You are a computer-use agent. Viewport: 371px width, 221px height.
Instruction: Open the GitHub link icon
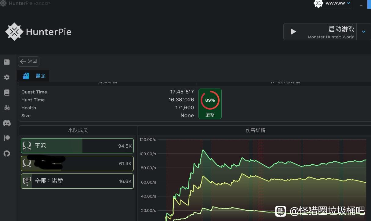(x=7, y=153)
